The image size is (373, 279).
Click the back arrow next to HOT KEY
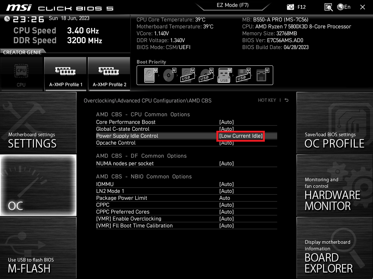pos(286,100)
